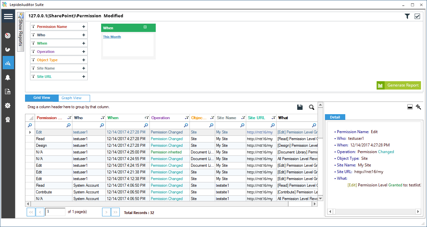Click the 12/14/2017 4:24:55 PM cell

(x=127, y=159)
